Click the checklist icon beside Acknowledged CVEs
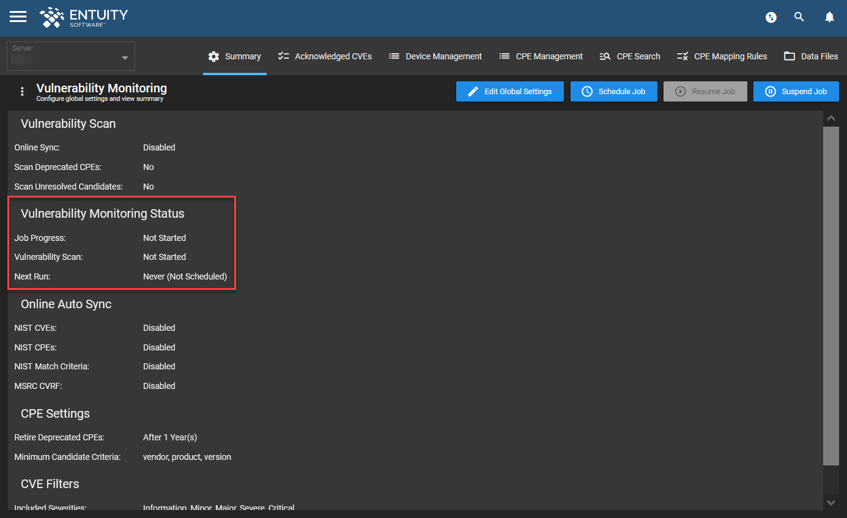This screenshot has height=518, width=847. [x=283, y=56]
